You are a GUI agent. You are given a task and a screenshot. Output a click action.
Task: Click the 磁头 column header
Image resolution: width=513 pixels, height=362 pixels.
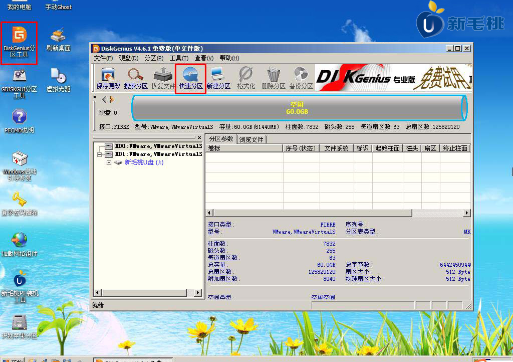[412, 148]
